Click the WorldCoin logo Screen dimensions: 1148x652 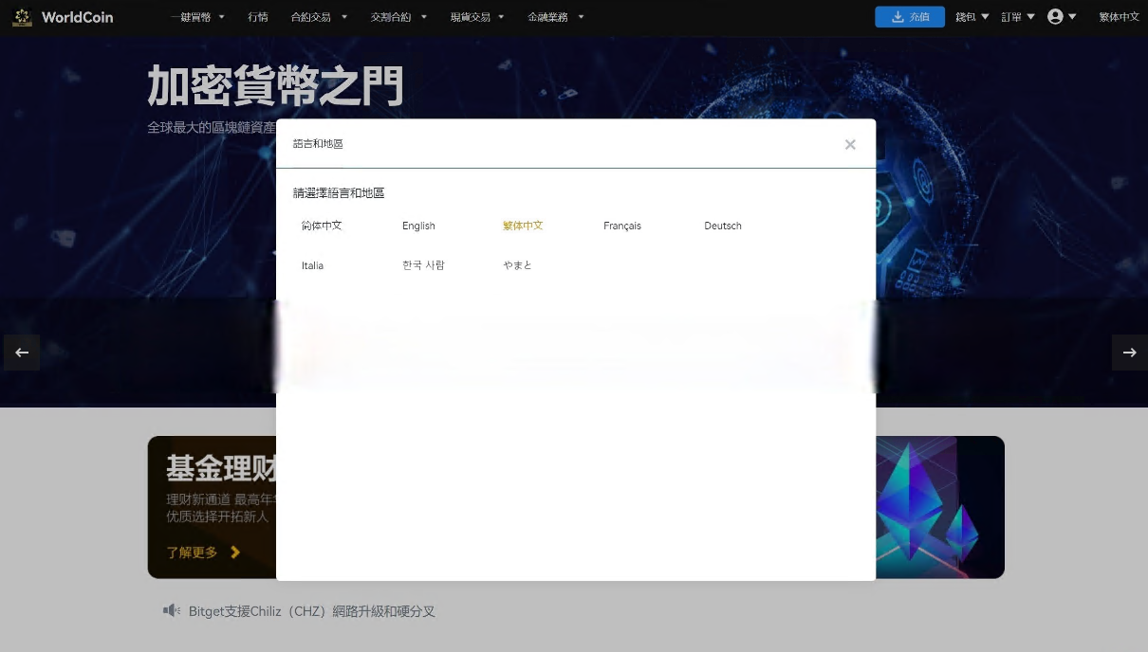(x=62, y=16)
